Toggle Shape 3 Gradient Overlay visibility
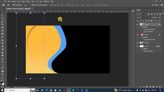The width and height of the screenshot is (164, 92). tap(145, 29)
